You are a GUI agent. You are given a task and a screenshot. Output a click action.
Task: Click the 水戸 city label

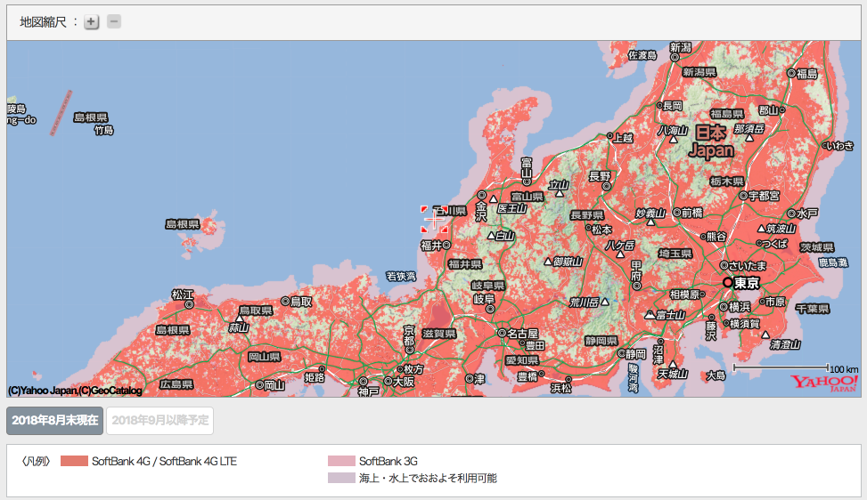click(x=807, y=213)
